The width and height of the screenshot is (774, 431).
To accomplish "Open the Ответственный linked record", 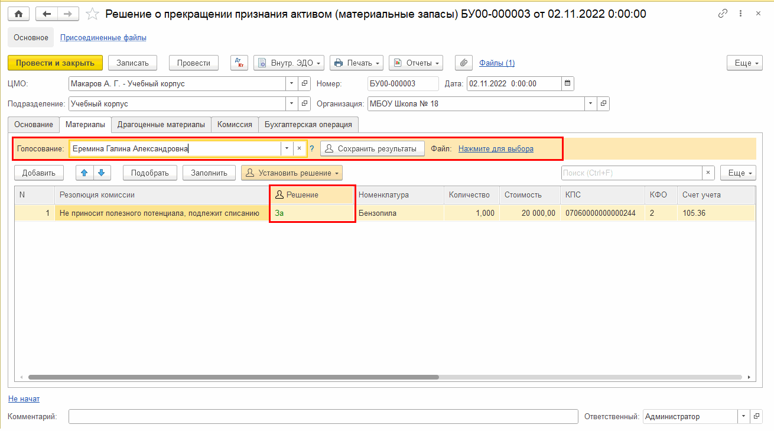I will point(756,416).
